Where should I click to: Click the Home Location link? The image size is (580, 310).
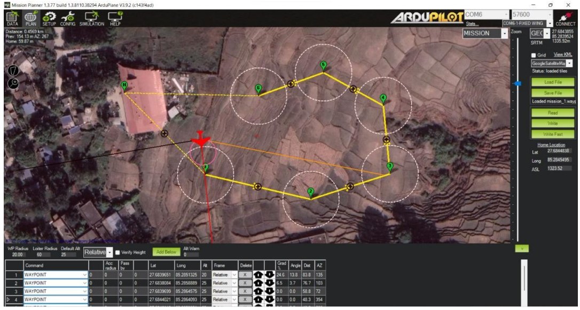(551, 145)
